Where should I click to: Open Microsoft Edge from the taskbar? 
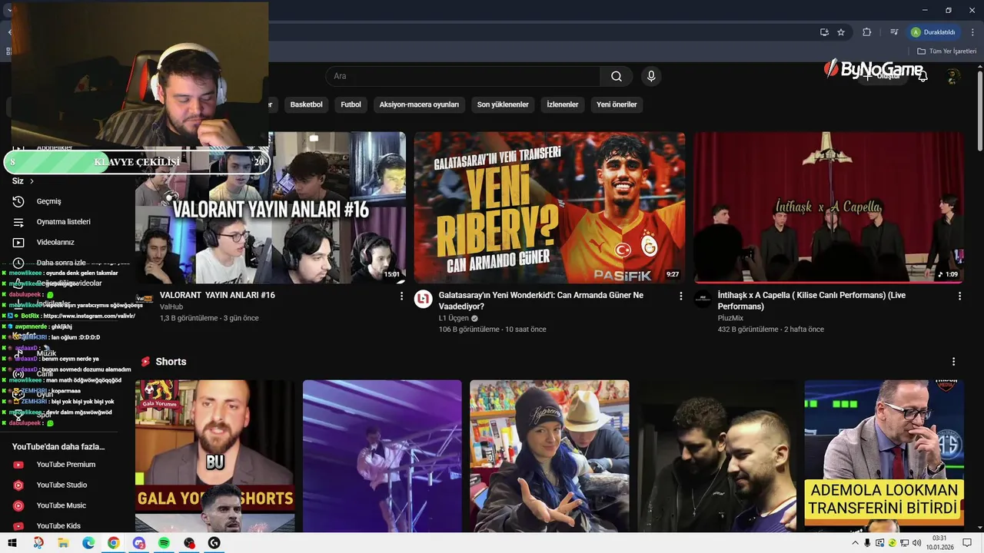coord(88,543)
